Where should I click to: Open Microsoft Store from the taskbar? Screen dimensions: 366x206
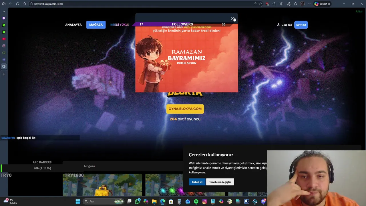point(171,201)
